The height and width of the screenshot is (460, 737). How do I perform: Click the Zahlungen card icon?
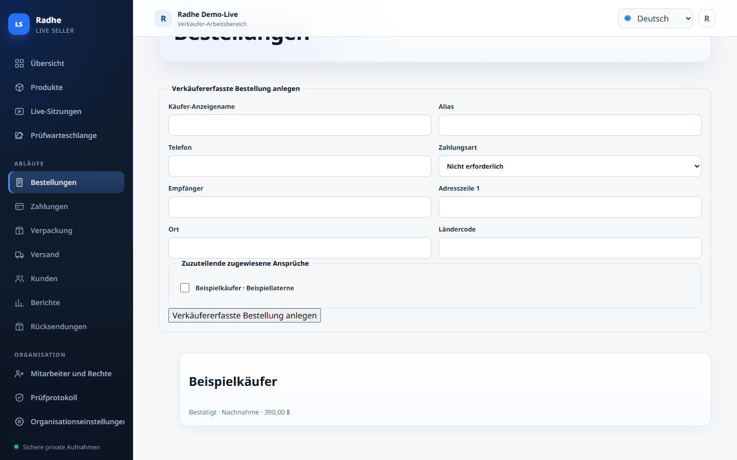tap(19, 206)
